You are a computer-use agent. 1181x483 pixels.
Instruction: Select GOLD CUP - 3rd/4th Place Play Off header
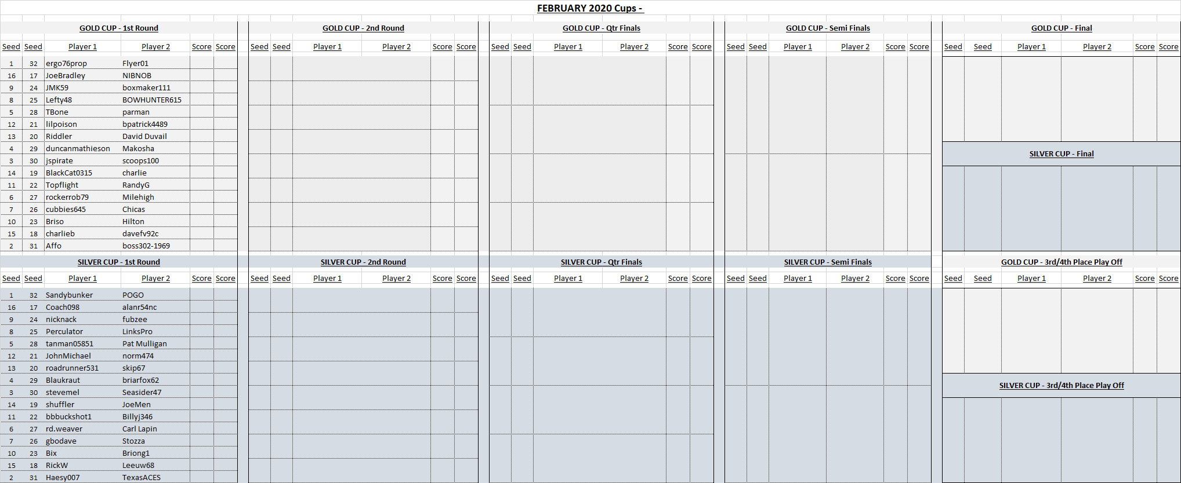click(x=1061, y=262)
